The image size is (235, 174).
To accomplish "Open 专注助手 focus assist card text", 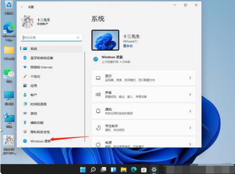I will click(x=111, y=126).
